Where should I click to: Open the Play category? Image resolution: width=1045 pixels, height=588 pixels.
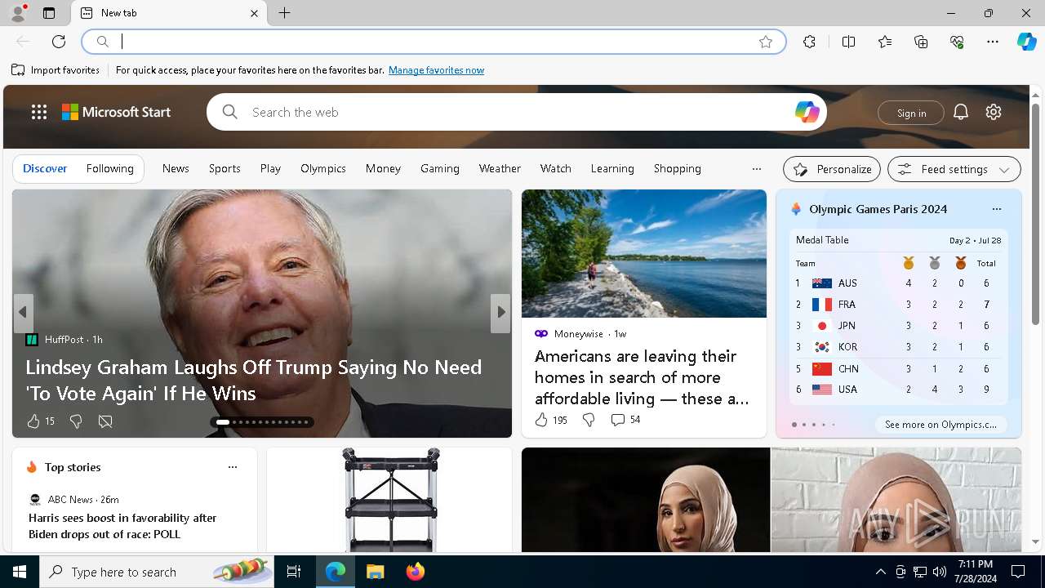(270, 168)
